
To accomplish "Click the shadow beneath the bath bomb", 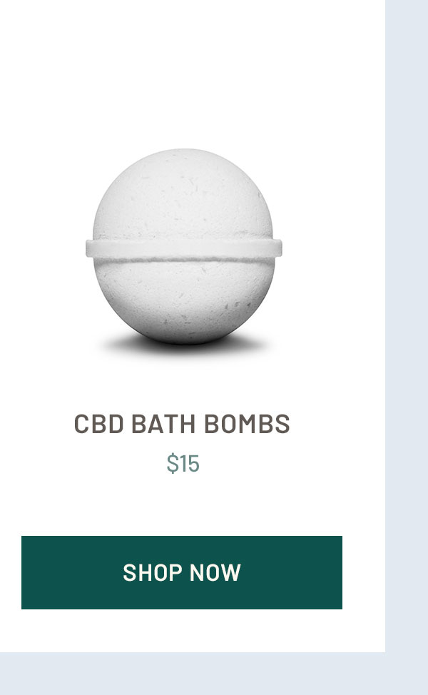I will coord(184,346).
